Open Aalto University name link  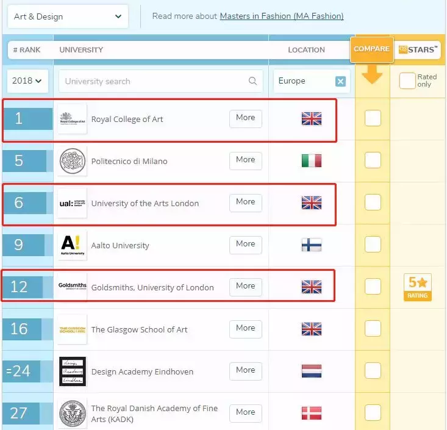click(120, 246)
